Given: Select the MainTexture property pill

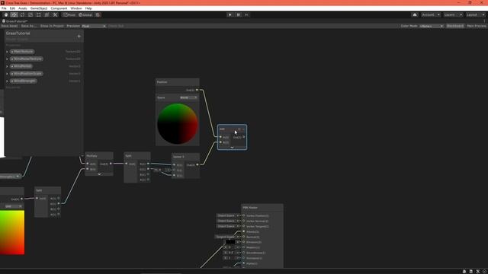Looking at the screenshot, I should (x=22, y=52).
